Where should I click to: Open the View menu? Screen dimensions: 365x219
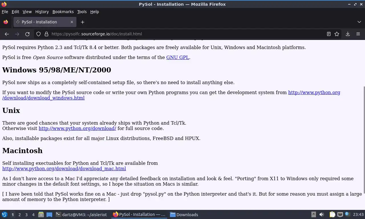click(27, 12)
